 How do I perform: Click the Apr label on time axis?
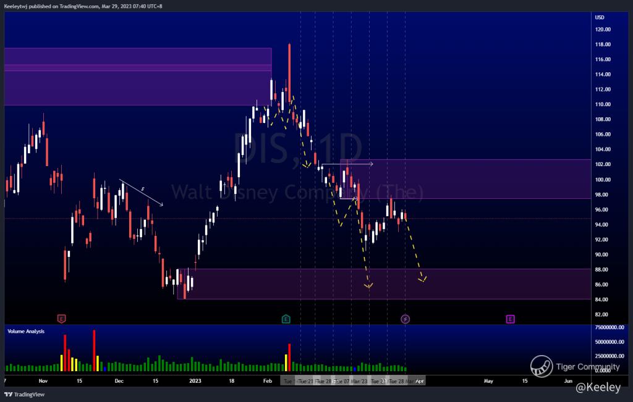[420, 380]
